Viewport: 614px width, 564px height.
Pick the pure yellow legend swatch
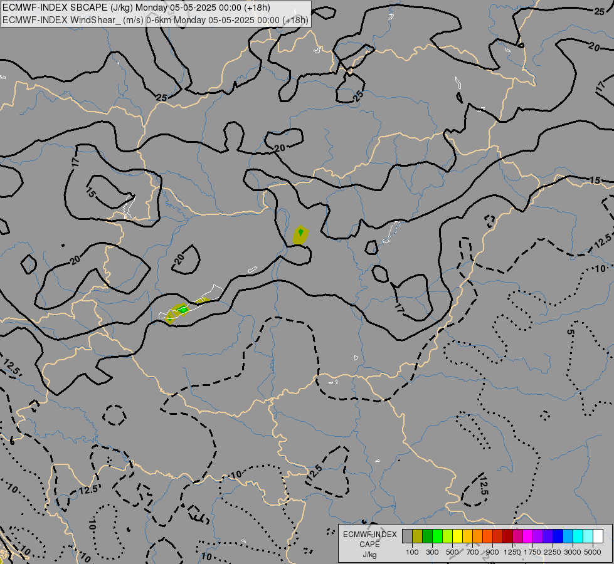click(457, 536)
